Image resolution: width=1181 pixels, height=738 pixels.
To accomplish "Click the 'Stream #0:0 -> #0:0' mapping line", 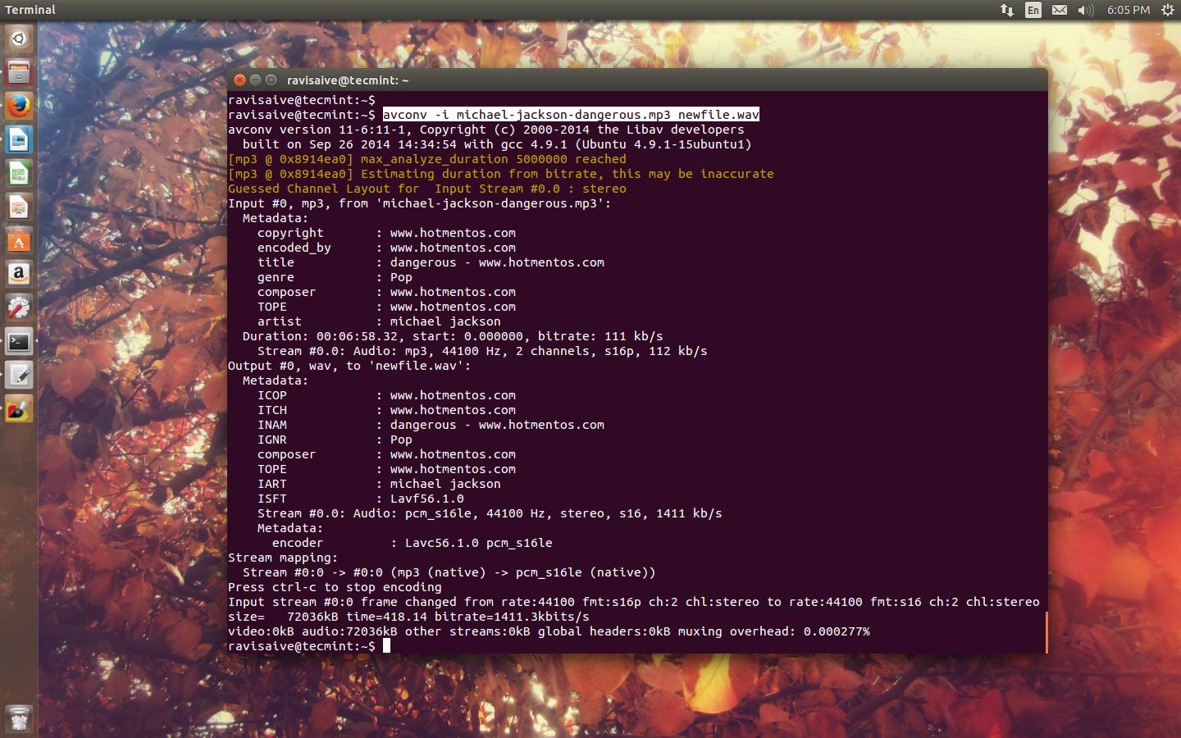I will pos(449,572).
